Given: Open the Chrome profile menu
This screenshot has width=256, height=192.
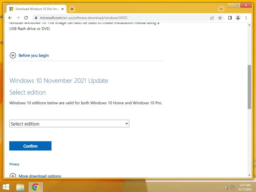Looking at the screenshot, I should pyautogui.click(x=238, y=18).
